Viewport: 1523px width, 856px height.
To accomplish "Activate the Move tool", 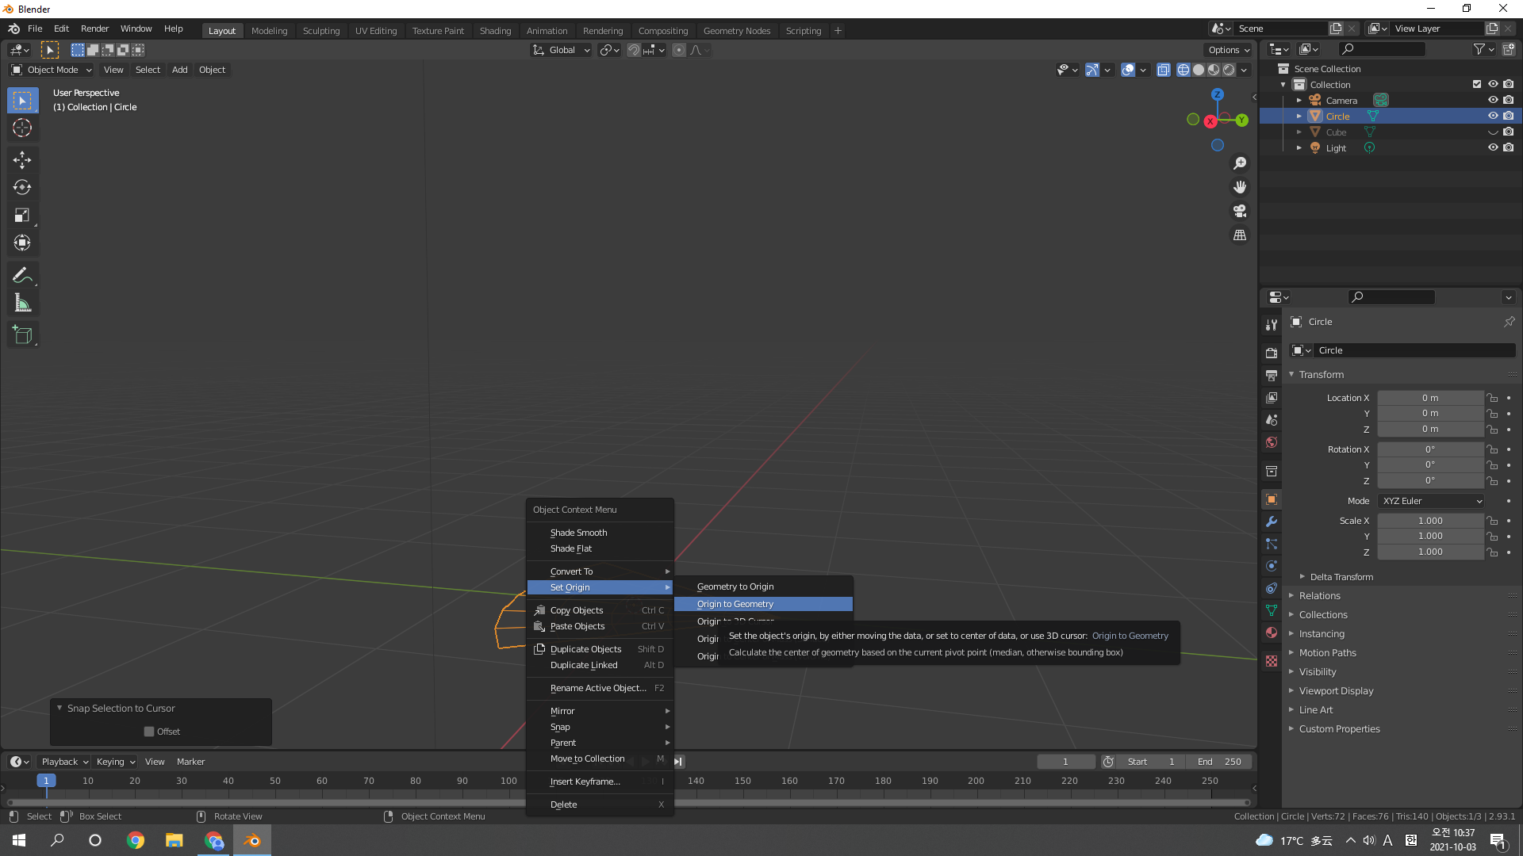I will [22, 160].
